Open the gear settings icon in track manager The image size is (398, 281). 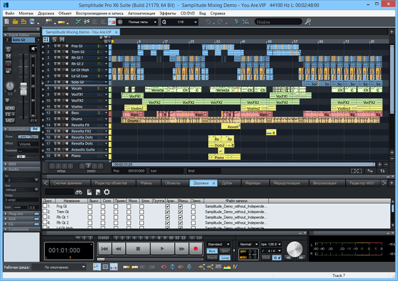click(x=106, y=193)
